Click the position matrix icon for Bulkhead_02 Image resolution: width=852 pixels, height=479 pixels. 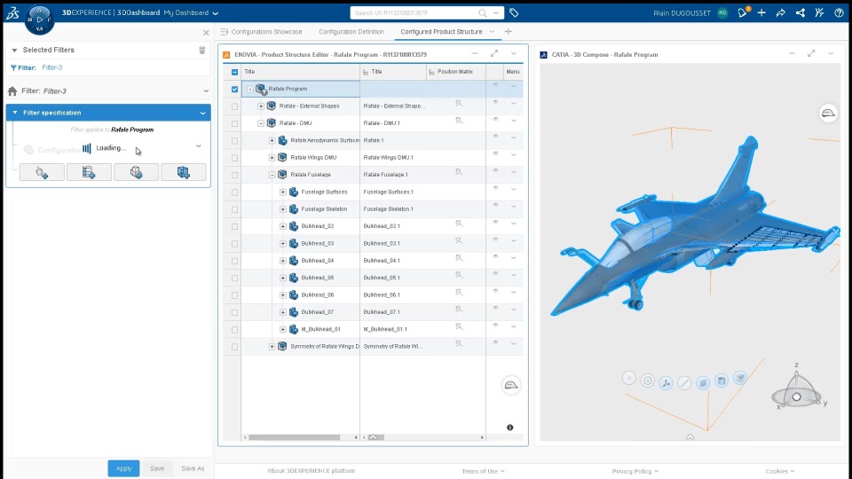[x=459, y=224]
